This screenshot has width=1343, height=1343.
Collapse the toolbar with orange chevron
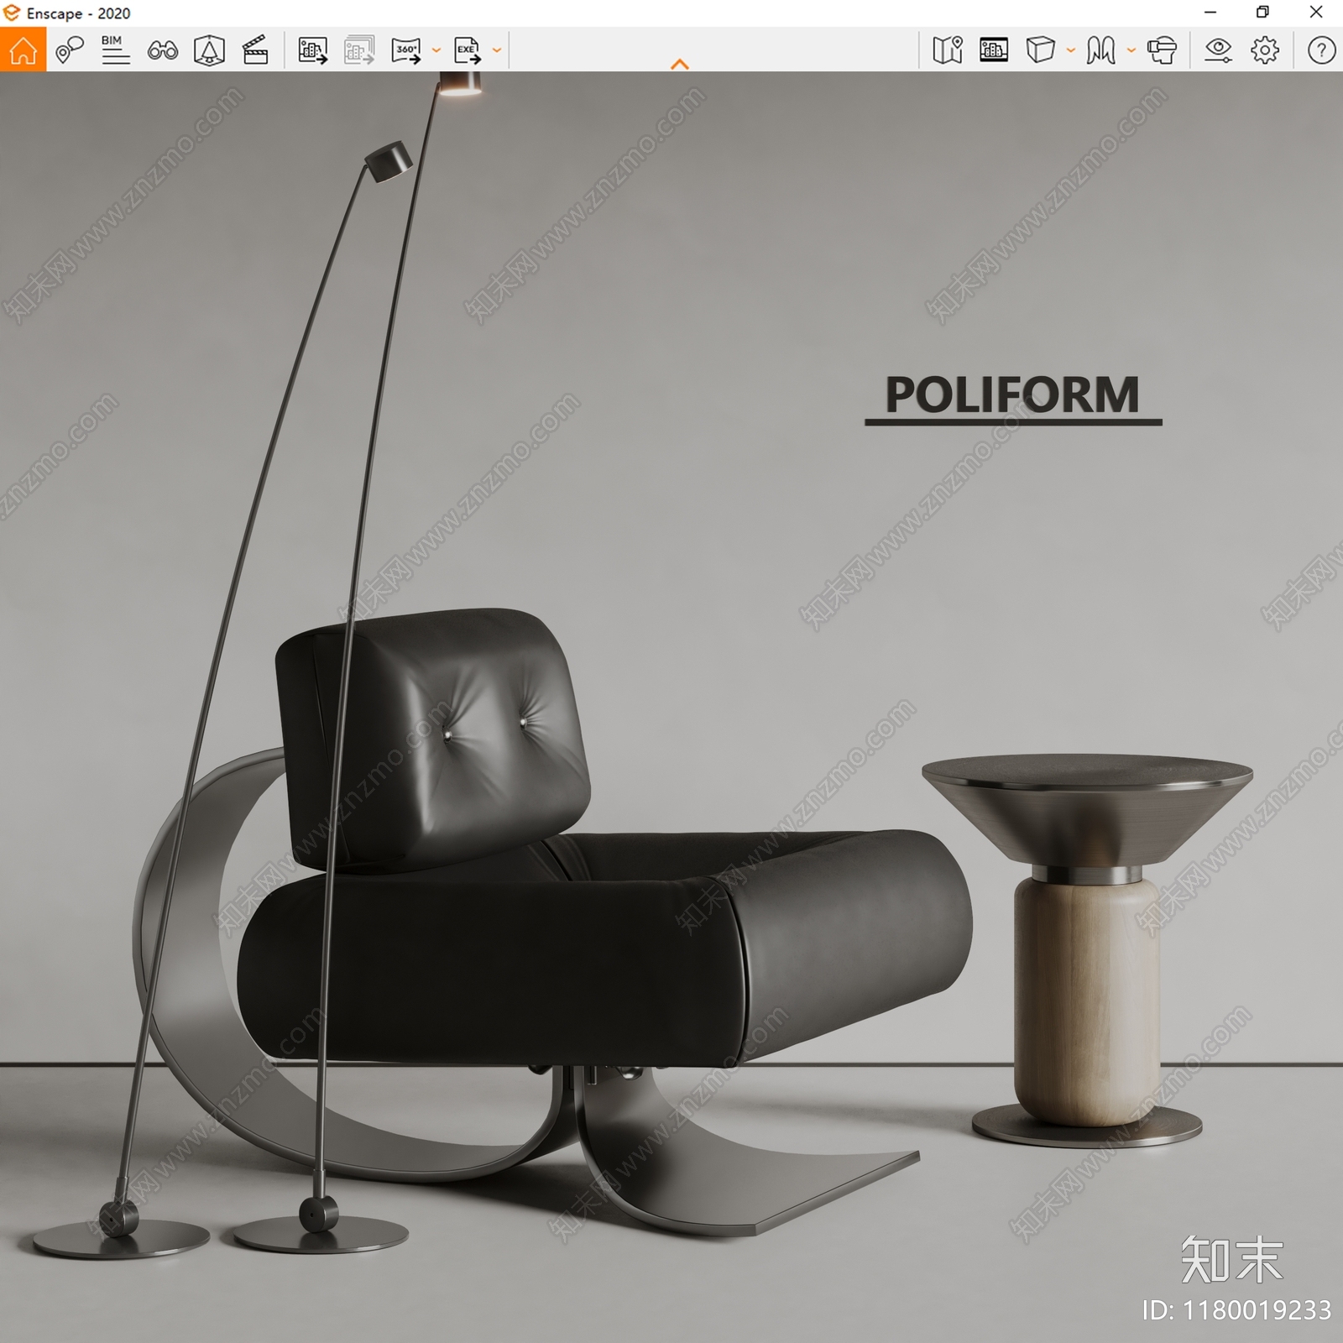(x=680, y=64)
